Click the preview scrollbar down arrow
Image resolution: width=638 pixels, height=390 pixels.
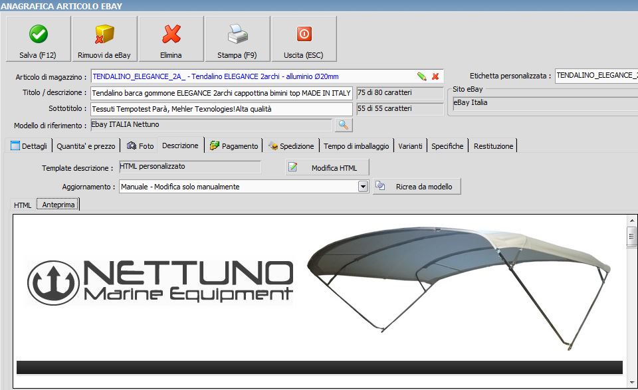pos(632,382)
